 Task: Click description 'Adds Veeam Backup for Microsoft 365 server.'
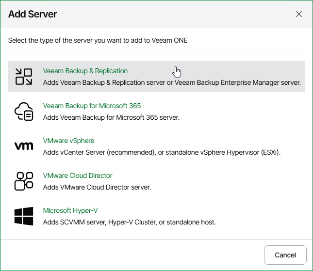click(111, 117)
